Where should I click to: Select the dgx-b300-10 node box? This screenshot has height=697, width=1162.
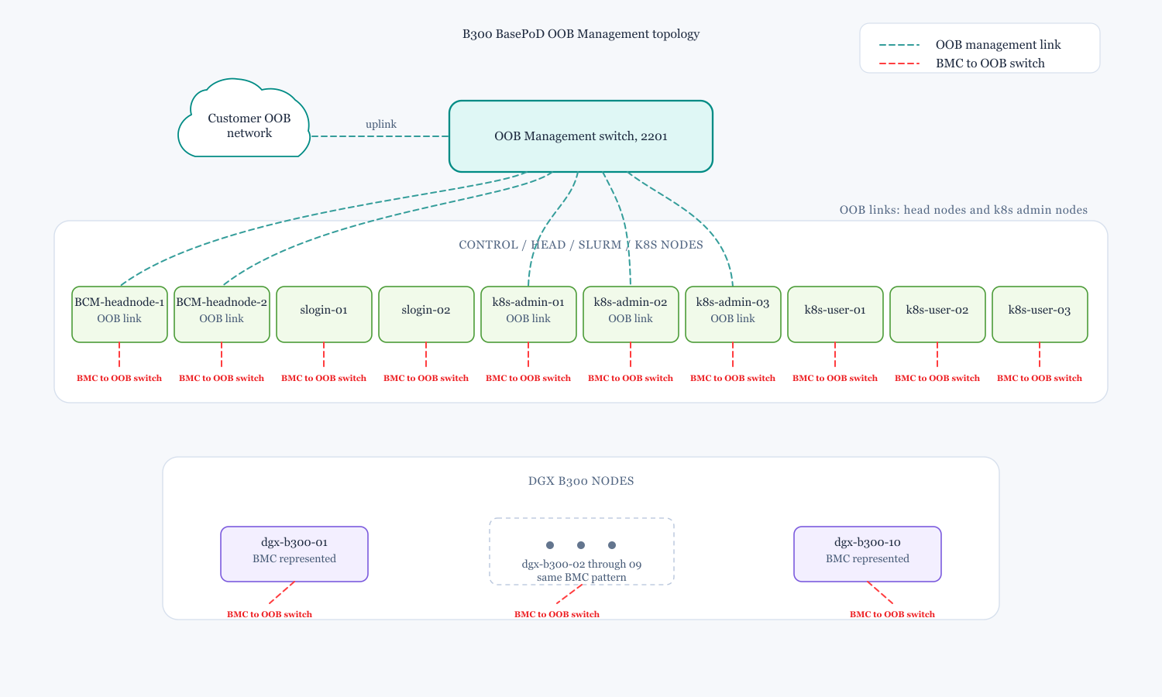coord(868,555)
